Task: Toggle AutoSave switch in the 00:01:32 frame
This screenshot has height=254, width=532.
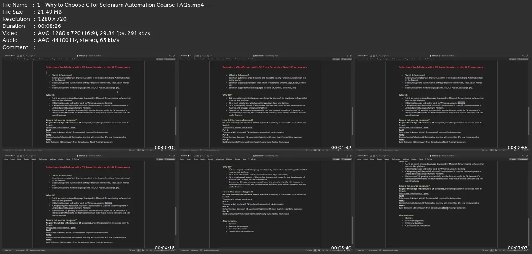Action: click(x=189, y=56)
